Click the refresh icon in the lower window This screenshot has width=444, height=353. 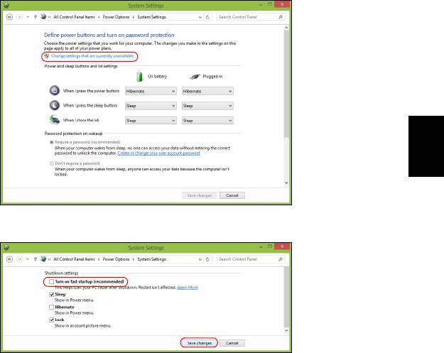click(207, 259)
